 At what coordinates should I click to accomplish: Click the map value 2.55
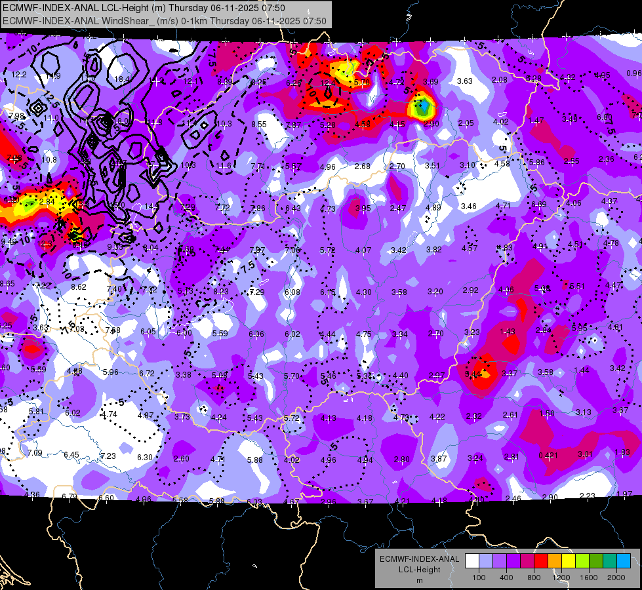[x=572, y=161]
